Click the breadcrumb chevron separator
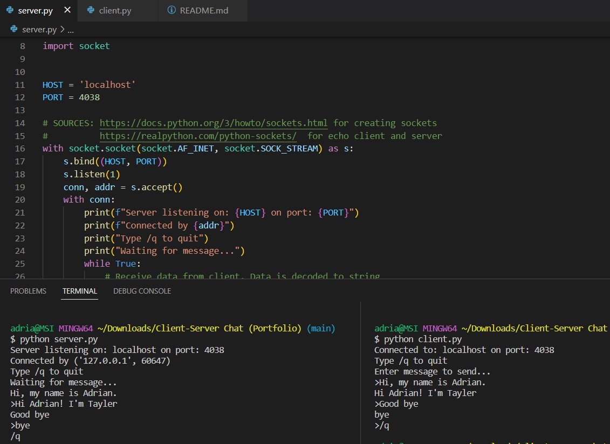This screenshot has height=444, width=610. pos(61,30)
